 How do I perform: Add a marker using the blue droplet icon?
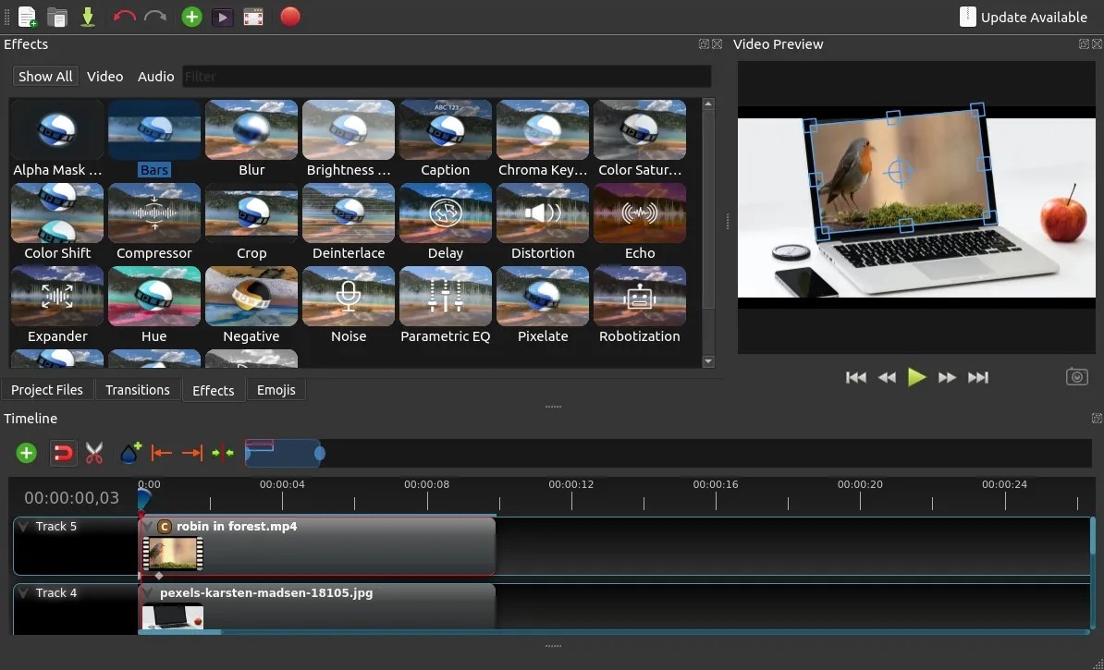tap(129, 453)
